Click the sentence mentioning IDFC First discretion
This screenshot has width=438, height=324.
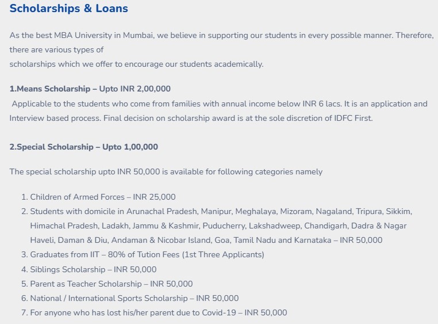239,118
